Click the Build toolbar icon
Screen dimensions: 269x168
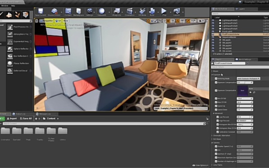152,11
